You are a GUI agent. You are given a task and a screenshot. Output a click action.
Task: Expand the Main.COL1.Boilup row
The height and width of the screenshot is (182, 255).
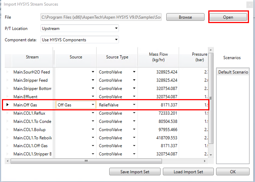click(7, 129)
